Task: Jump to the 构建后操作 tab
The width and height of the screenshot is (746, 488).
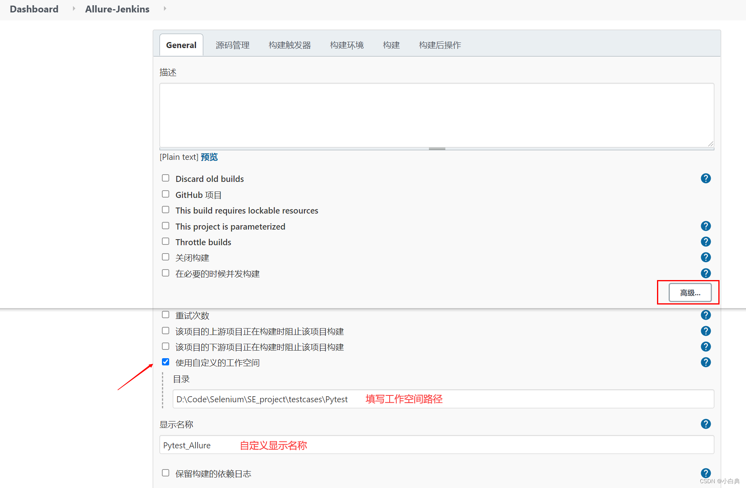Action: click(x=440, y=45)
